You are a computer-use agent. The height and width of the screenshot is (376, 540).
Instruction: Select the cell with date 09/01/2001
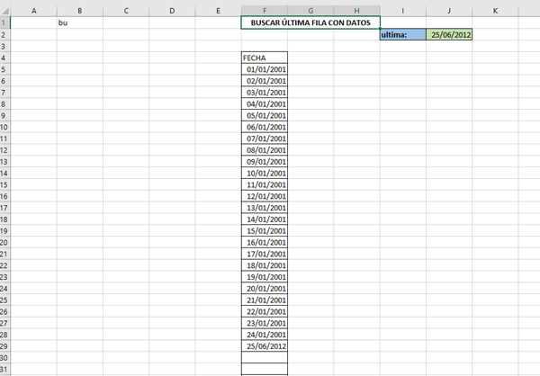265,162
